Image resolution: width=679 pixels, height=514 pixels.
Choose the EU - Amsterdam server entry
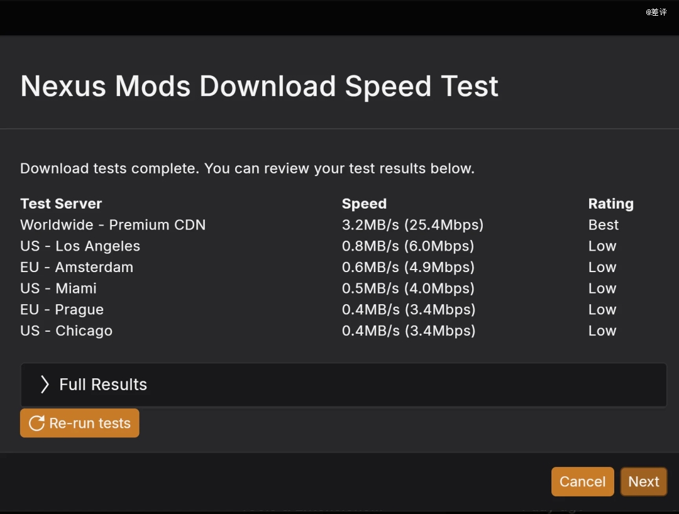coord(77,267)
